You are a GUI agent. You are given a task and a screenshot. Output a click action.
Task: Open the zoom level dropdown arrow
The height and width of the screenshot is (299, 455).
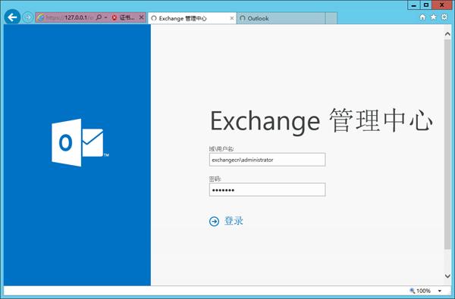click(x=440, y=291)
